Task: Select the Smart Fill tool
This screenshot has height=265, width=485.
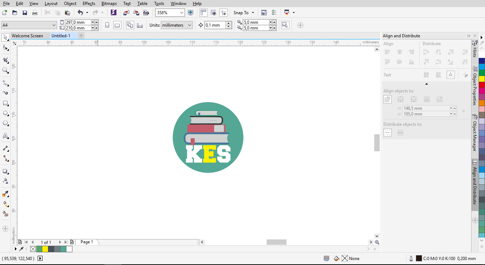Action: pyautogui.click(x=5, y=214)
